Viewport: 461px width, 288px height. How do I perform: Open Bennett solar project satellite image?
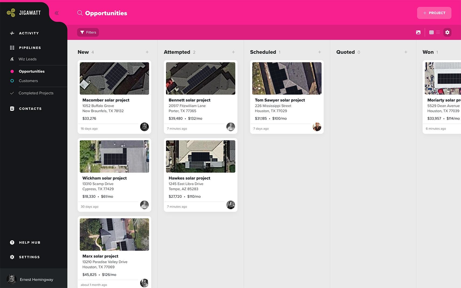click(x=200, y=78)
